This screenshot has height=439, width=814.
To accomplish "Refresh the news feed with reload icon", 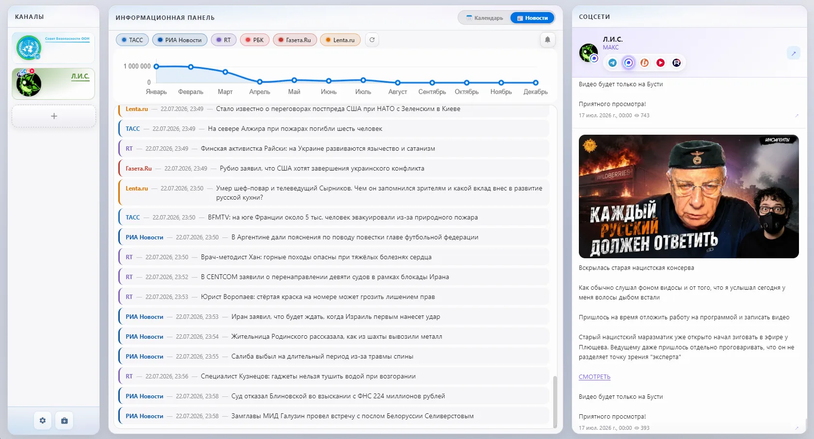I will tap(372, 40).
